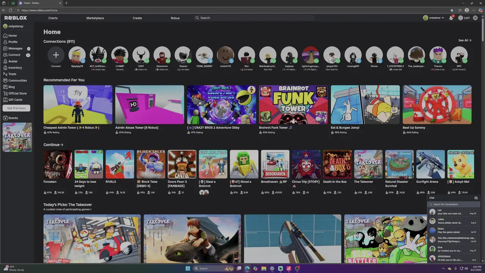Open the Robux tab
This screenshot has width=485, height=273.
pyautogui.click(x=175, y=18)
